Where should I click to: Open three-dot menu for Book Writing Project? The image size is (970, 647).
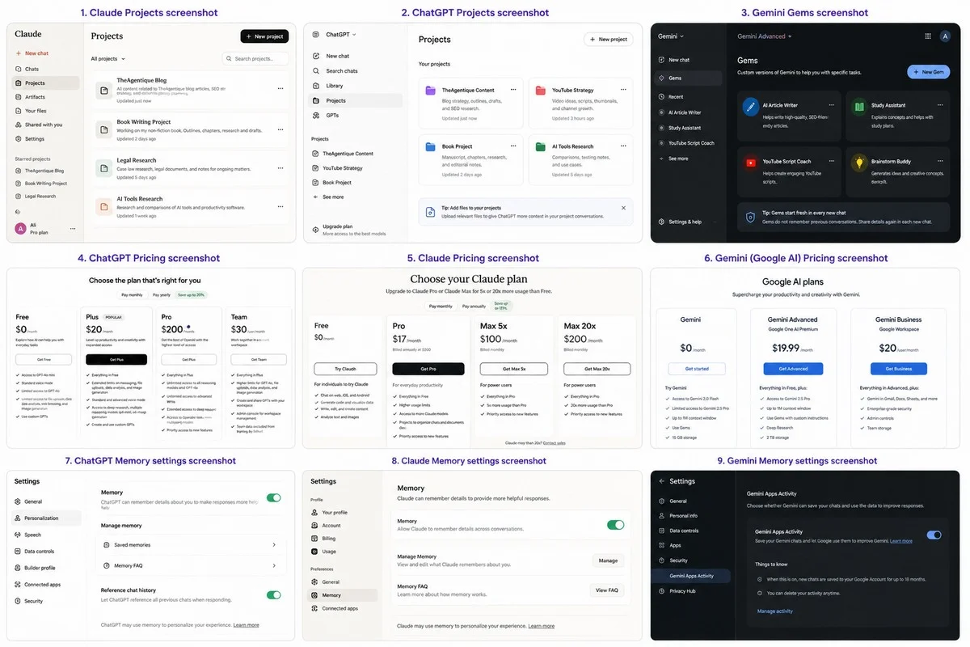pos(280,129)
